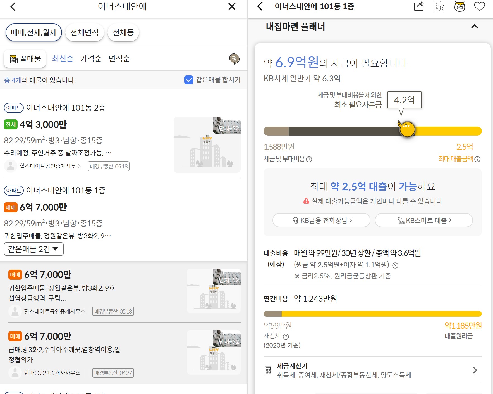
Task: Open help icon next to 최대 대출금액
Action: coord(477,159)
